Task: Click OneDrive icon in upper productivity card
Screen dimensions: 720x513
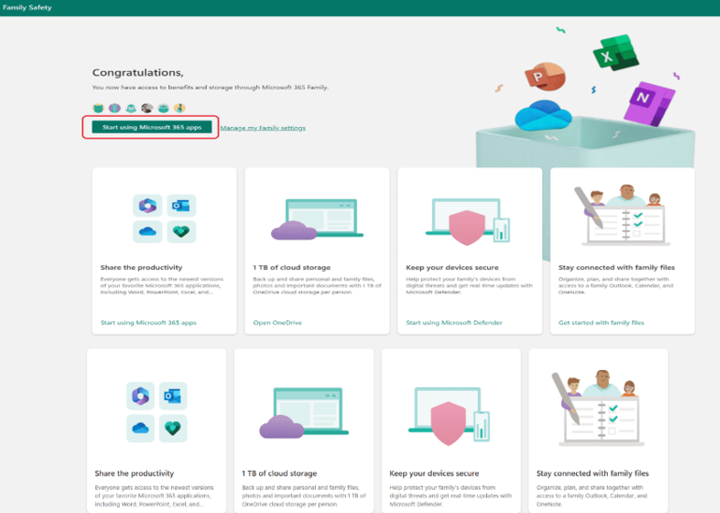Action: (148, 232)
